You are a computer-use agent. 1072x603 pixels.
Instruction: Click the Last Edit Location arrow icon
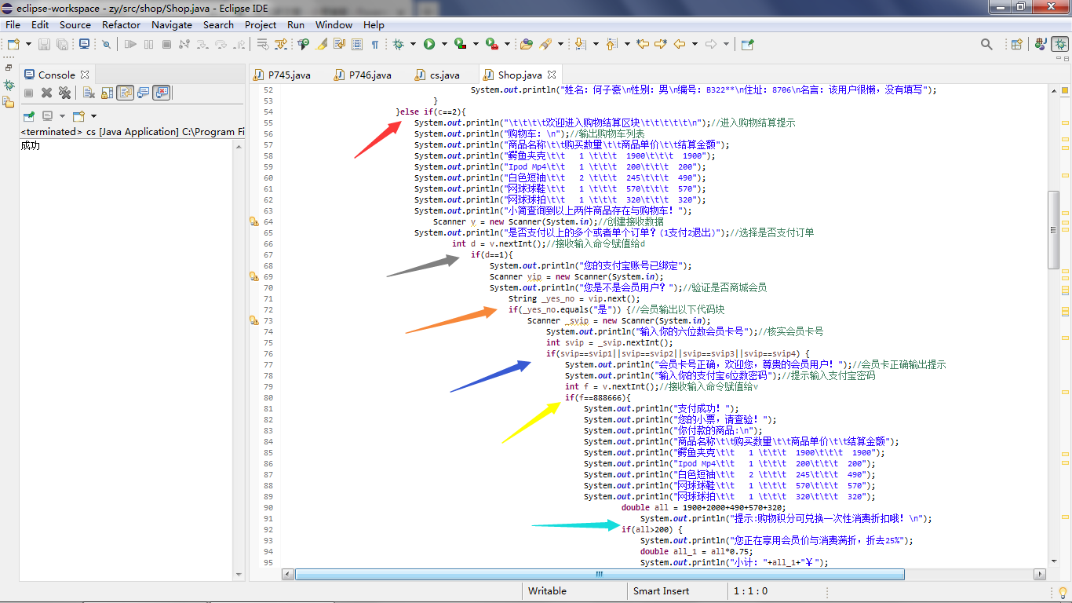643,44
